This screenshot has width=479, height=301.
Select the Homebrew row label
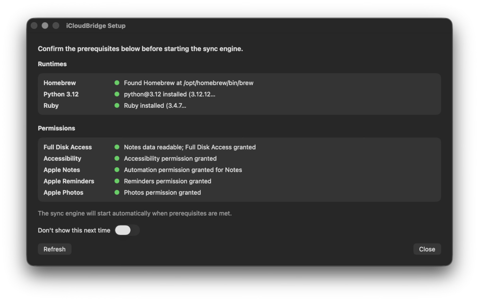click(59, 83)
